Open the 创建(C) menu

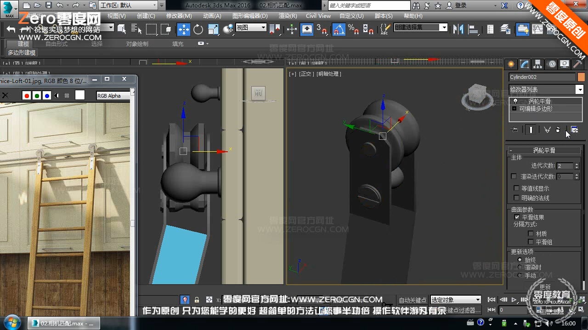click(146, 16)
